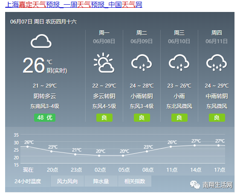Click the 02点 20℃ data point
Image resolution: width=240 pixels, height=196 pixels.
pyautogui.click(x=99, y=156)
